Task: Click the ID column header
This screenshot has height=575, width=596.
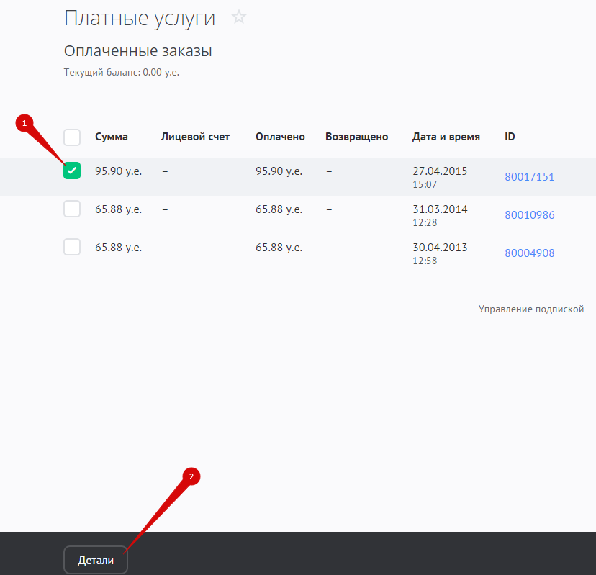Action: click(x=510, y=137)
